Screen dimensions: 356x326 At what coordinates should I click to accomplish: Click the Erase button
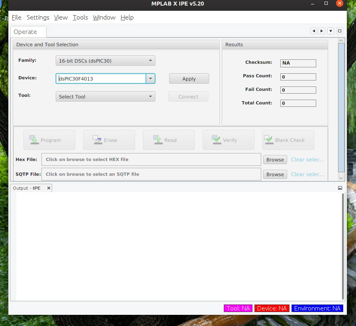point(109,140)
